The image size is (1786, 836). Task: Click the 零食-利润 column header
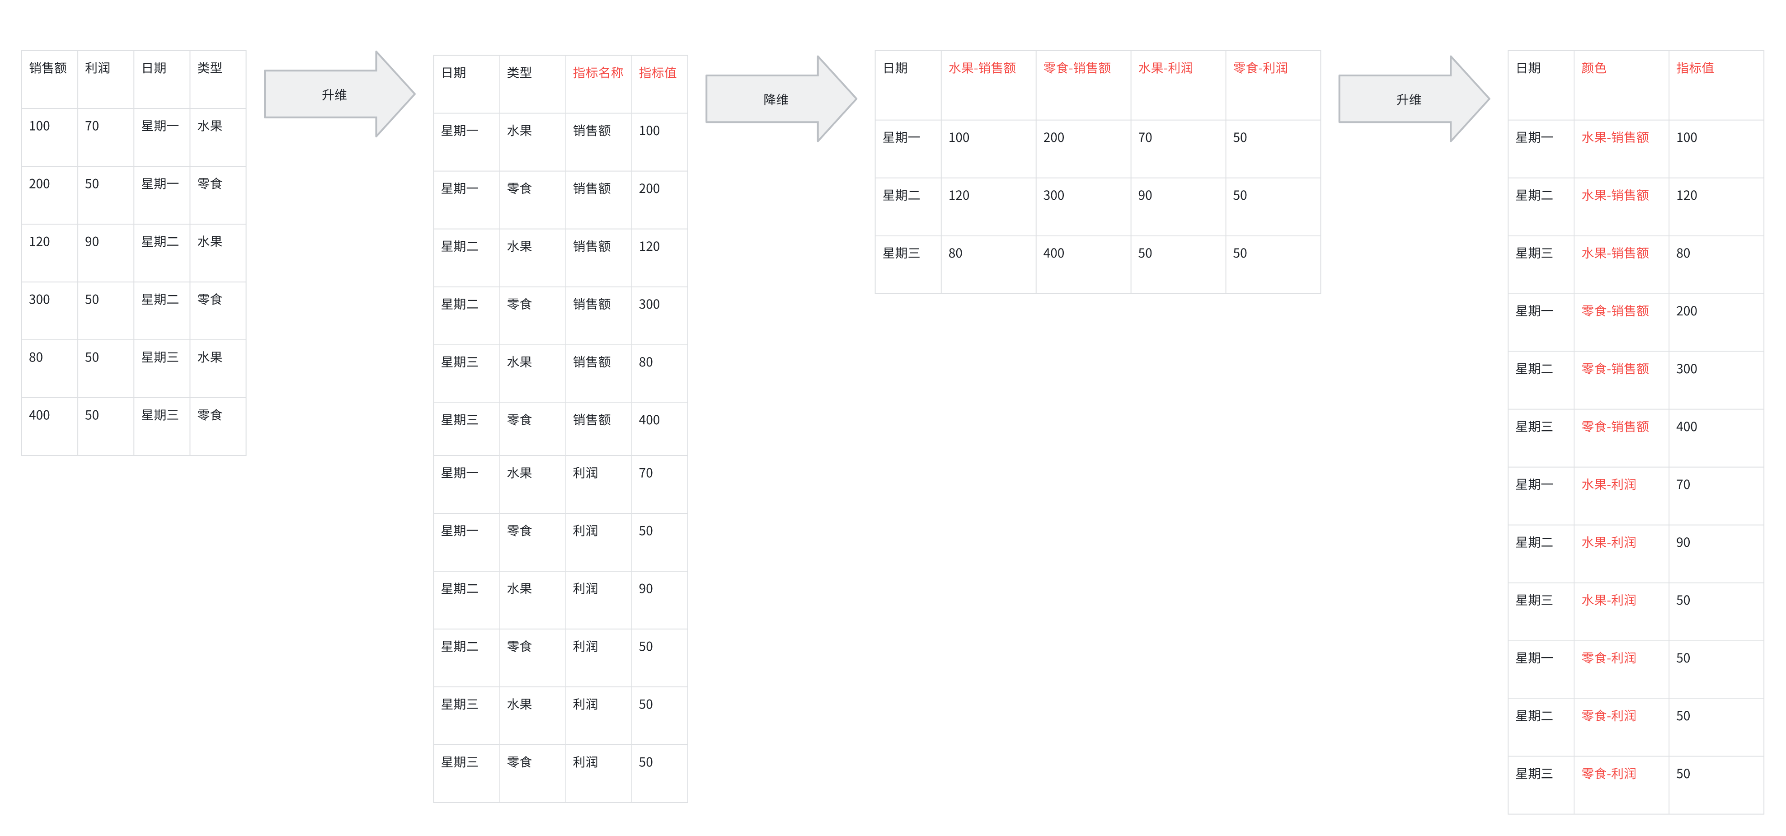point(1260,68)
